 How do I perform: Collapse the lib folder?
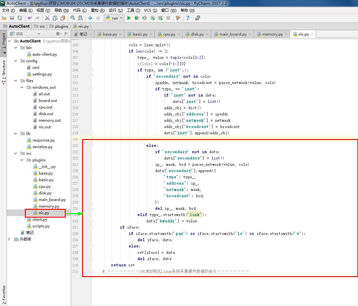pos(15,133)
